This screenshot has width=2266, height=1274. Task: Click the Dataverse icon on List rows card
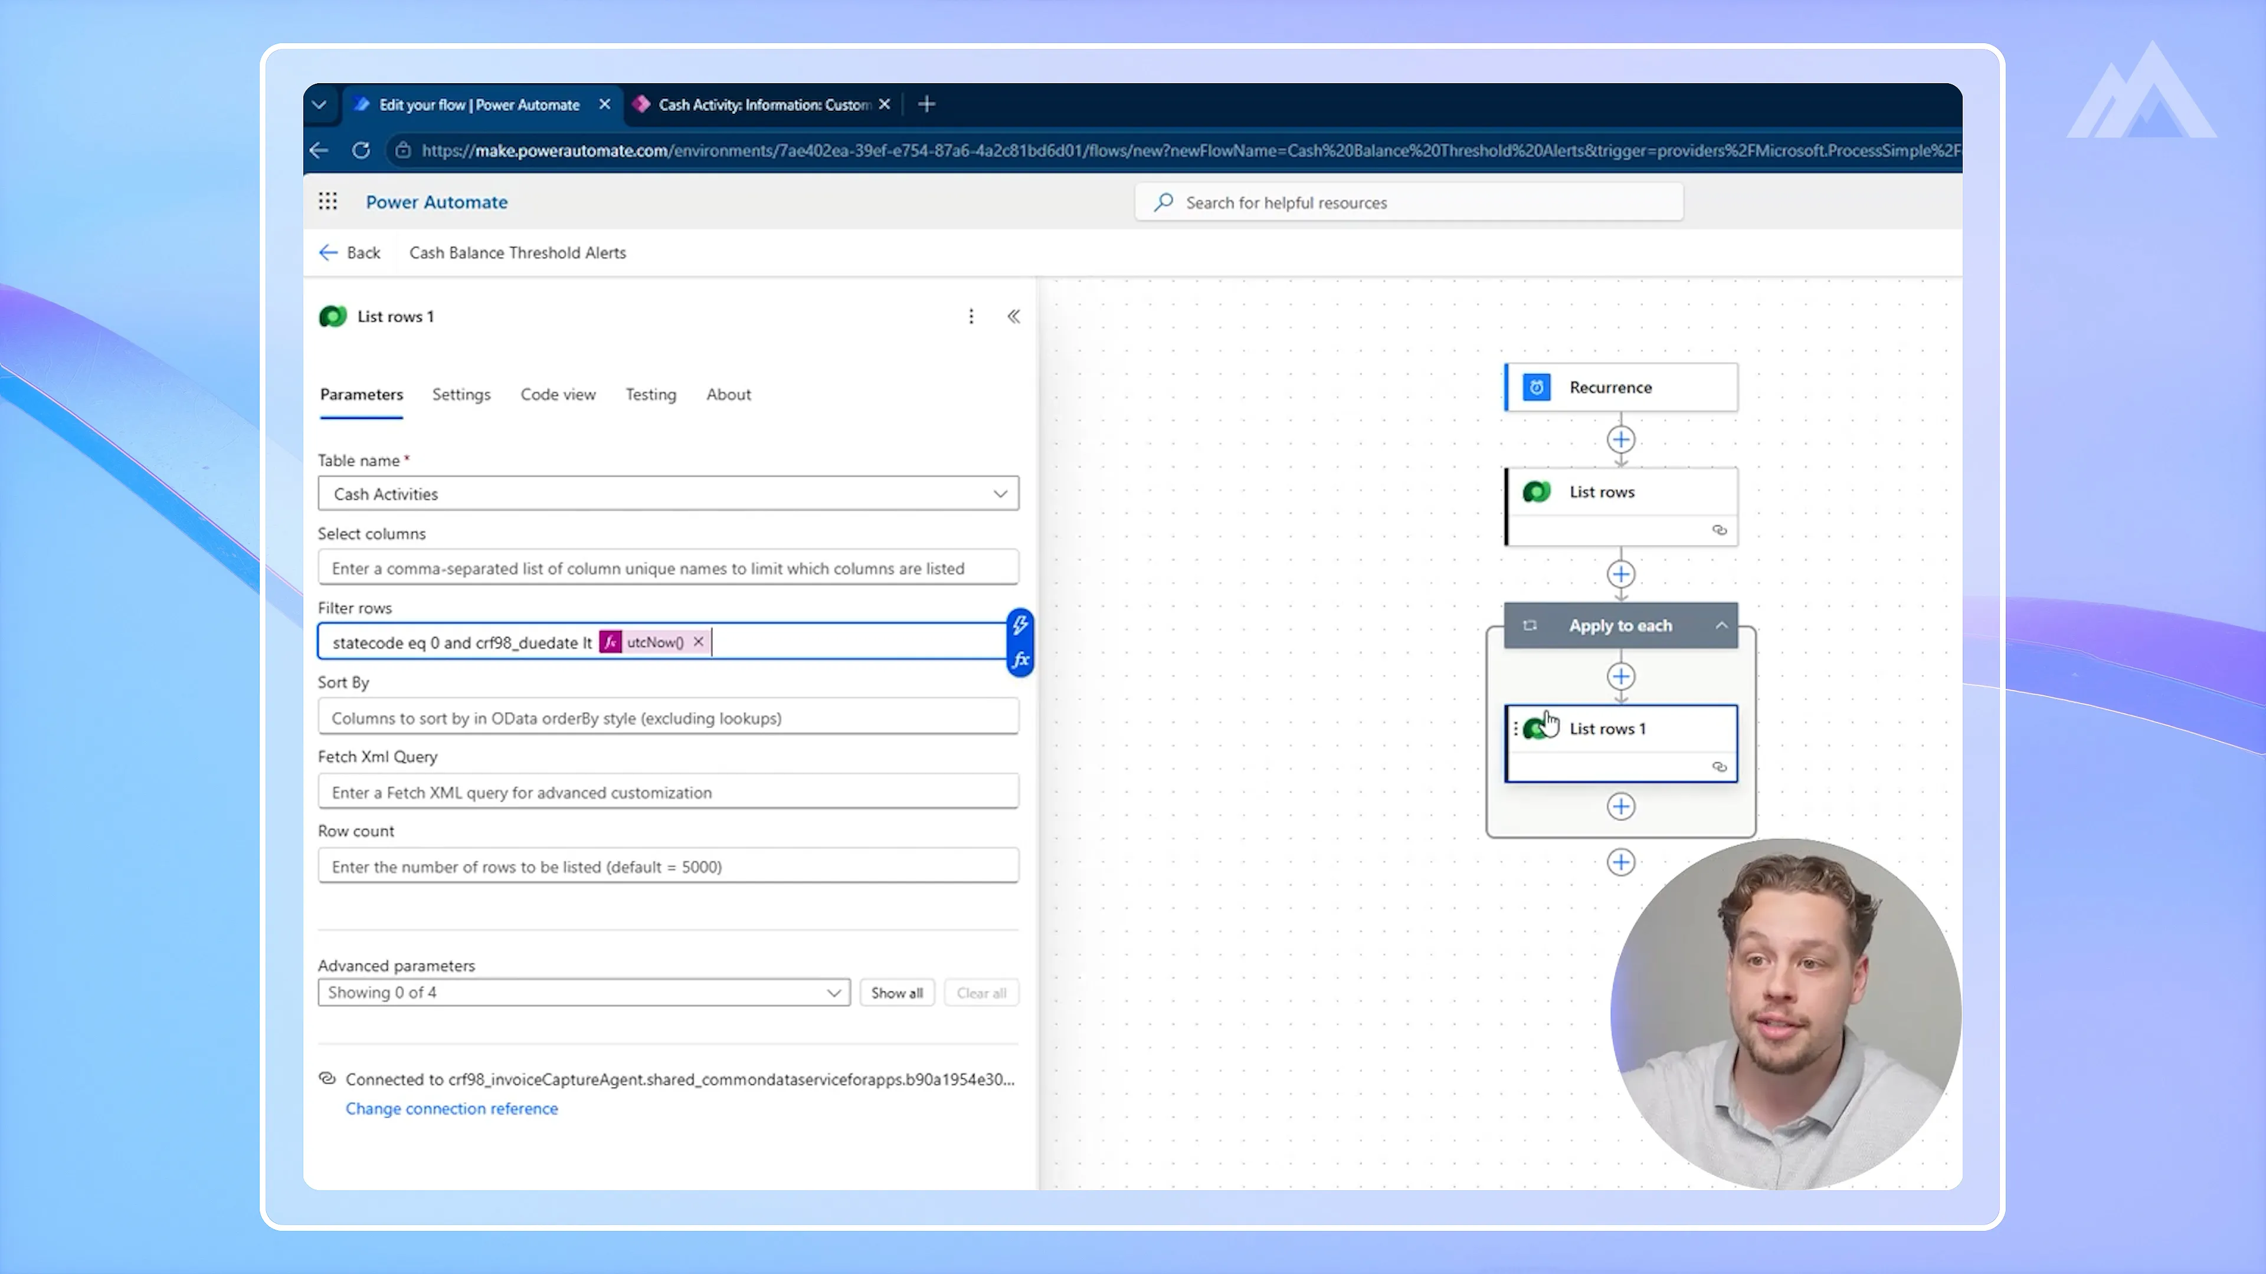coord(1537,492)
